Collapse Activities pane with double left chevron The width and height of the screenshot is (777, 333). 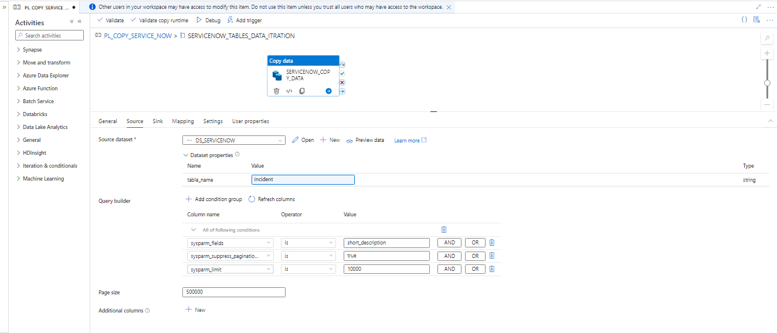pyautogui.click(x=80, y=22)
